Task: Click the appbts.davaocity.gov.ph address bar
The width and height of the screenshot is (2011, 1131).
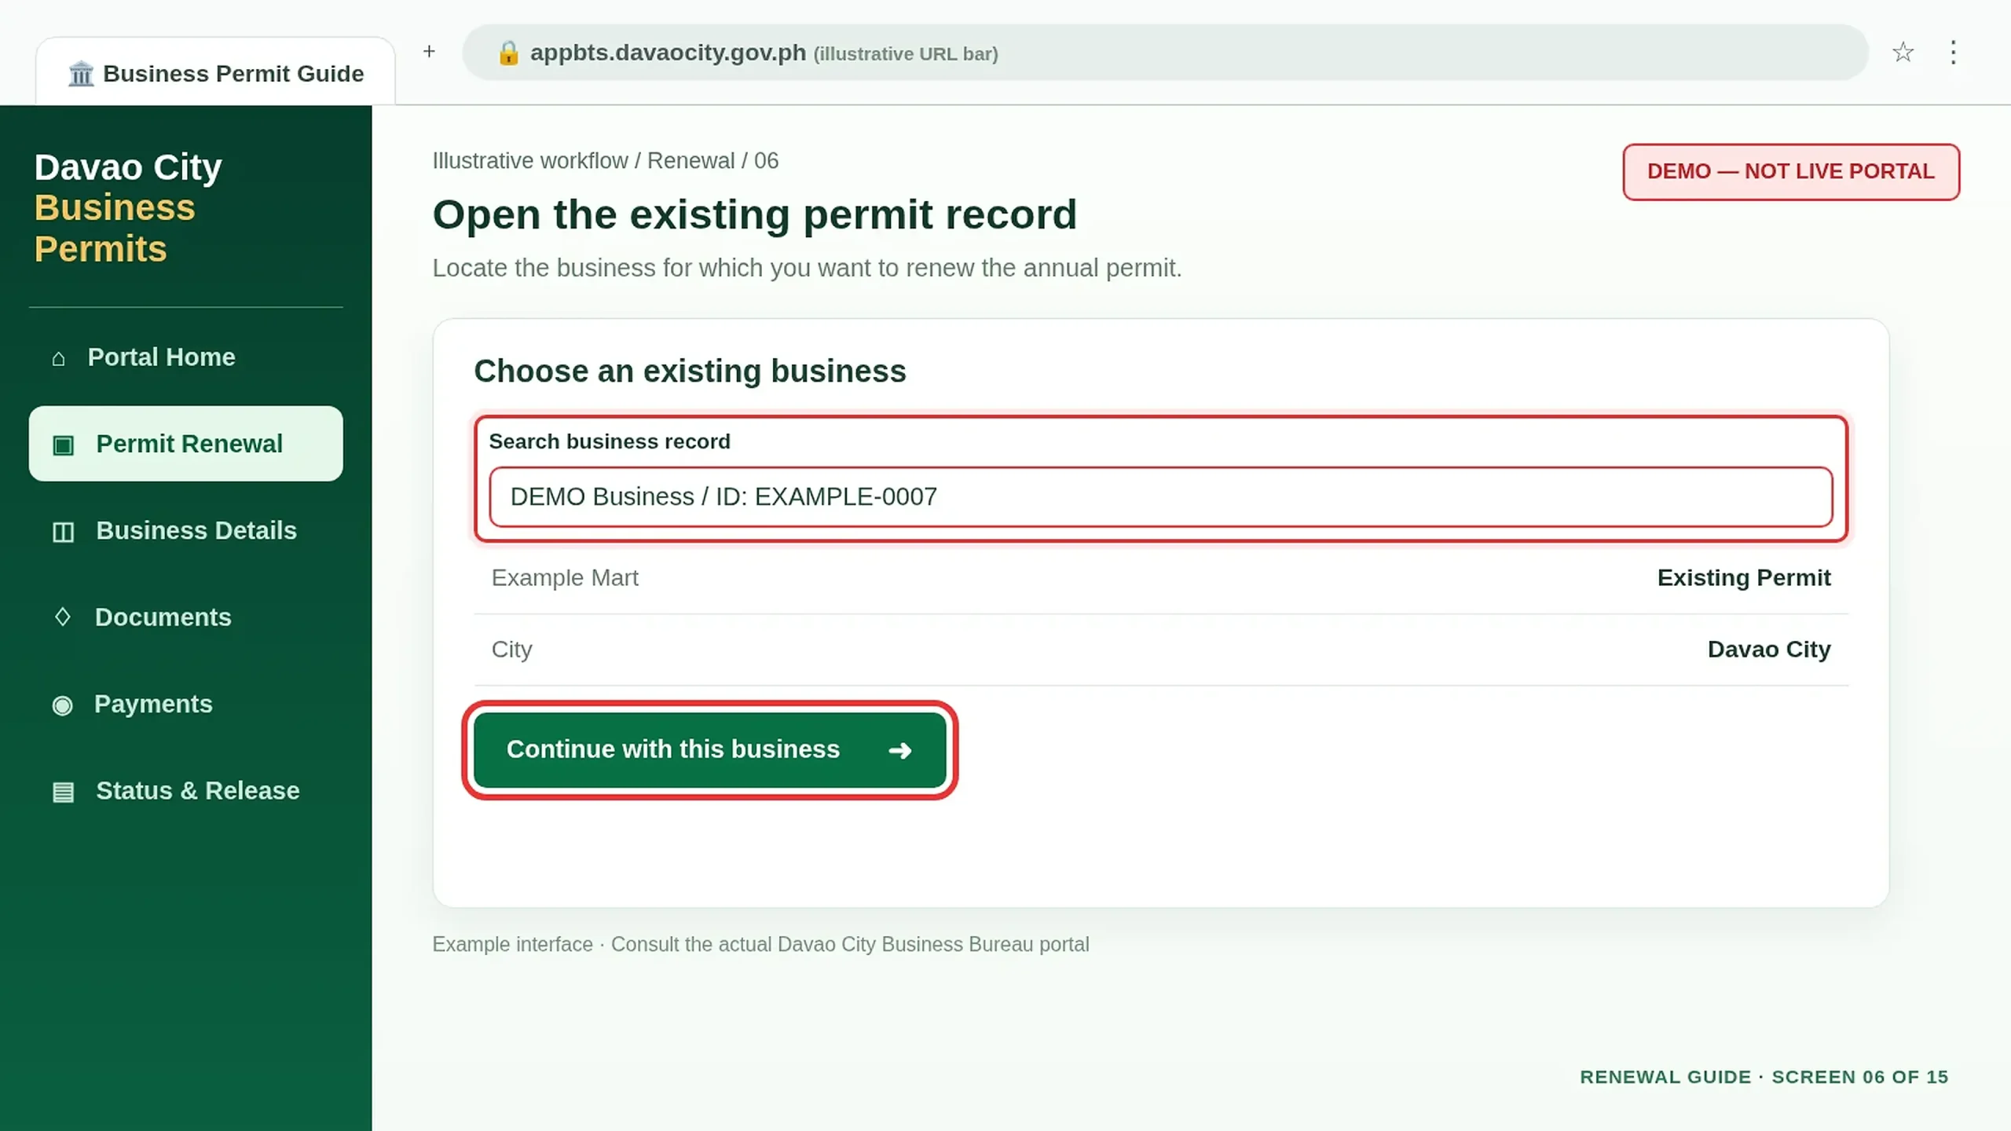Action: pyautogui.click(x=1165, y=53)
